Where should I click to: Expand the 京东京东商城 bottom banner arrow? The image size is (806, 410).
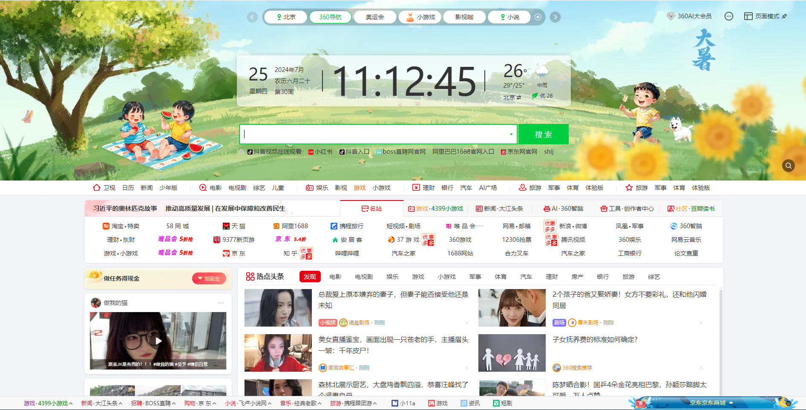731,402
